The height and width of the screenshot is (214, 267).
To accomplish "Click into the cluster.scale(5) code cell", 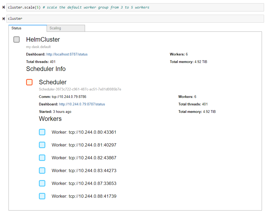I will pos(133,7).
